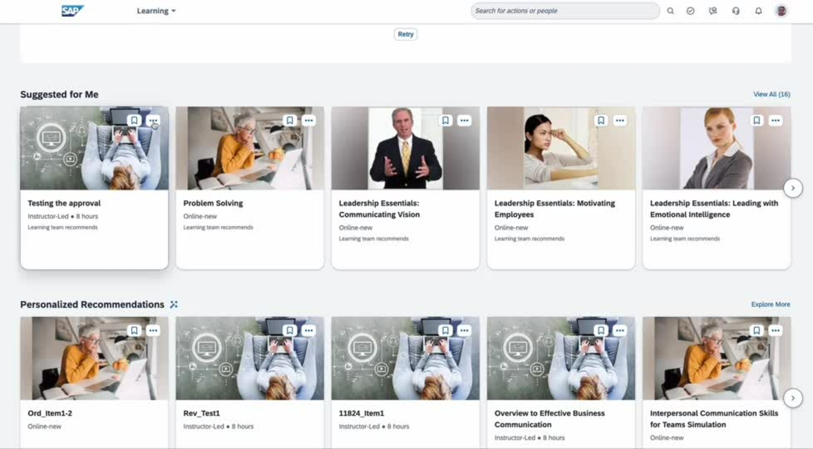Click the headset support icon
Image resolution: width=813 pixels, height=449 pixels.
736,11
